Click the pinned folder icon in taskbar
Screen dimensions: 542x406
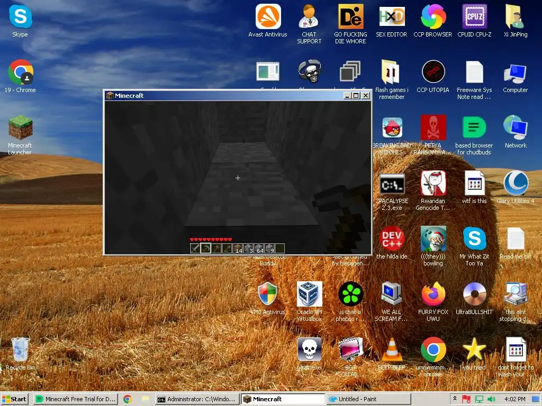coord(145,399)
